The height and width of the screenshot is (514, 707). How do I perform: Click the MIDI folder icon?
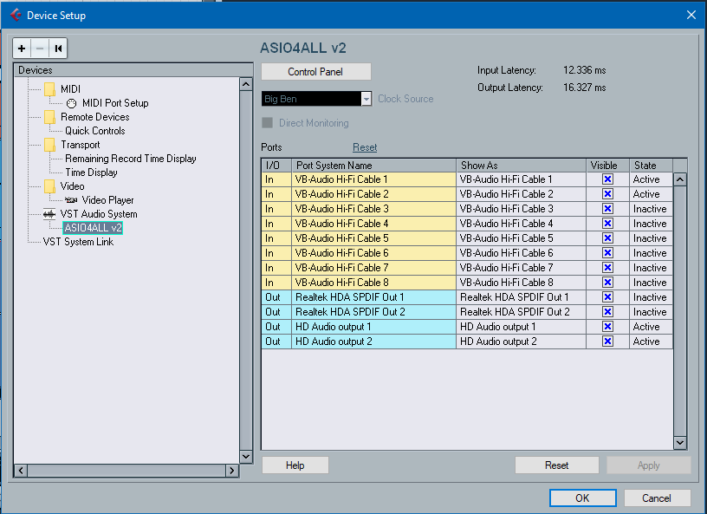coord(50,89)
